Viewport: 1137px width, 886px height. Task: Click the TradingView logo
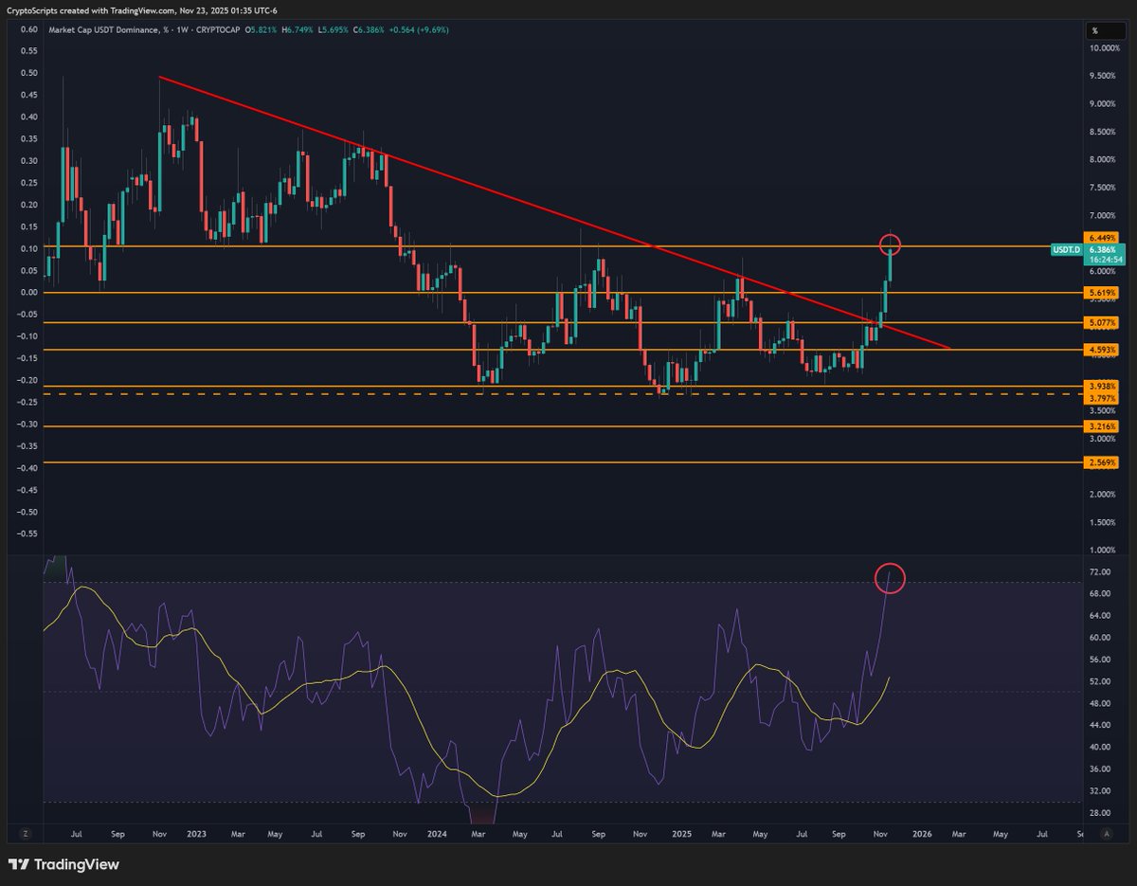[x=63, y=864]
